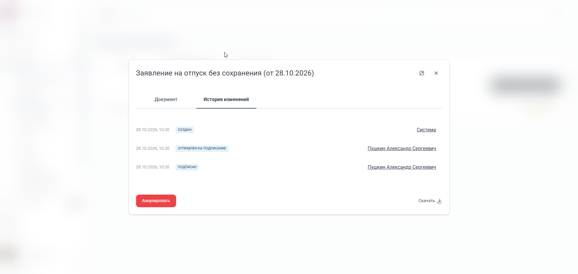Close the leave application dialog
Image resolution: width=578 pixels, height=274 pixels.
point(436,73)
